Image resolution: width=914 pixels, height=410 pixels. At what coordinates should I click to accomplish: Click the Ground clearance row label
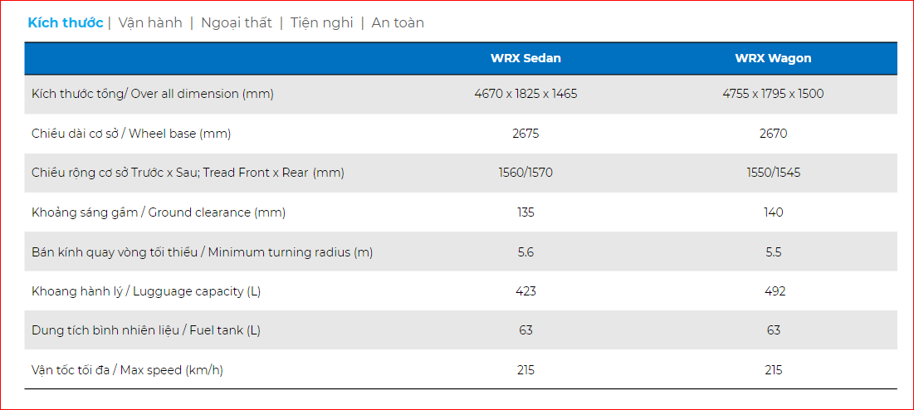click(x=159, y=212)
